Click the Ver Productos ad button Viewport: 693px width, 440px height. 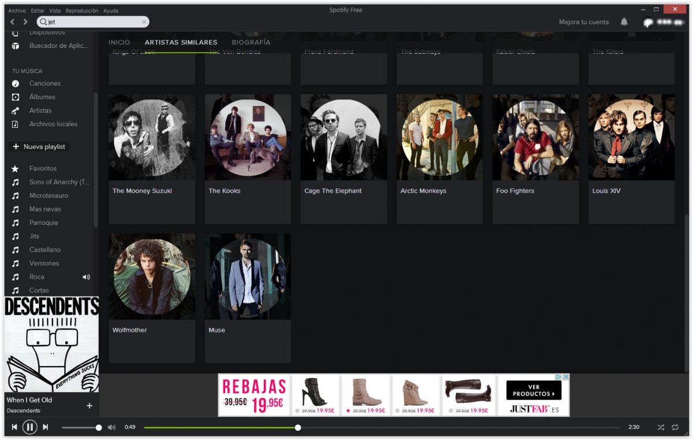tap(534, 390)
